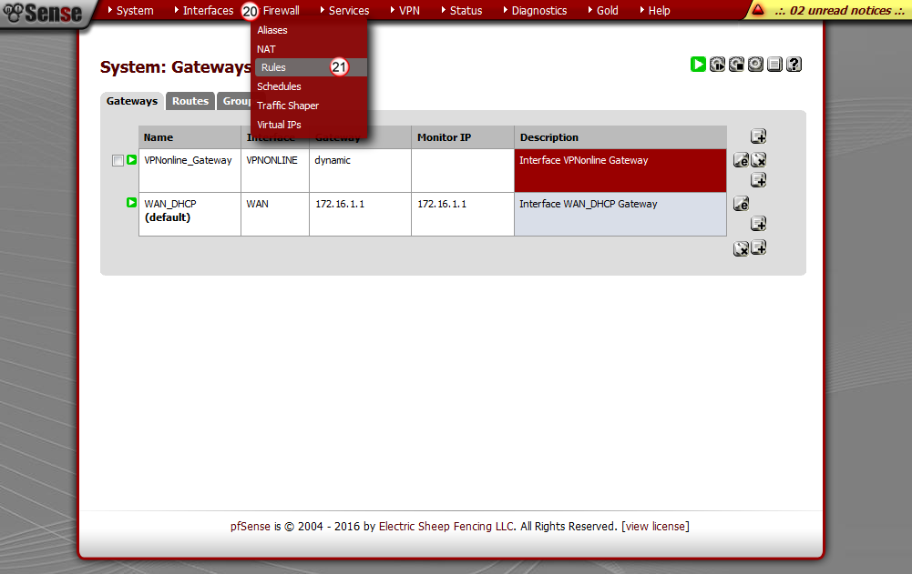Click the stop service gear icon

(736, 65)
